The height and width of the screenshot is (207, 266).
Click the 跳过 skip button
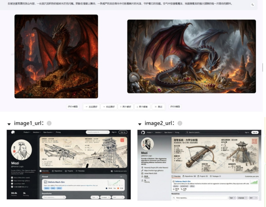[159, 107]
